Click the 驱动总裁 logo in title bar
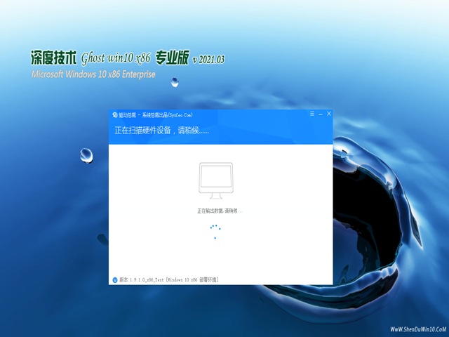This screenshot has height=337, width=449. [x=114, y=114]
